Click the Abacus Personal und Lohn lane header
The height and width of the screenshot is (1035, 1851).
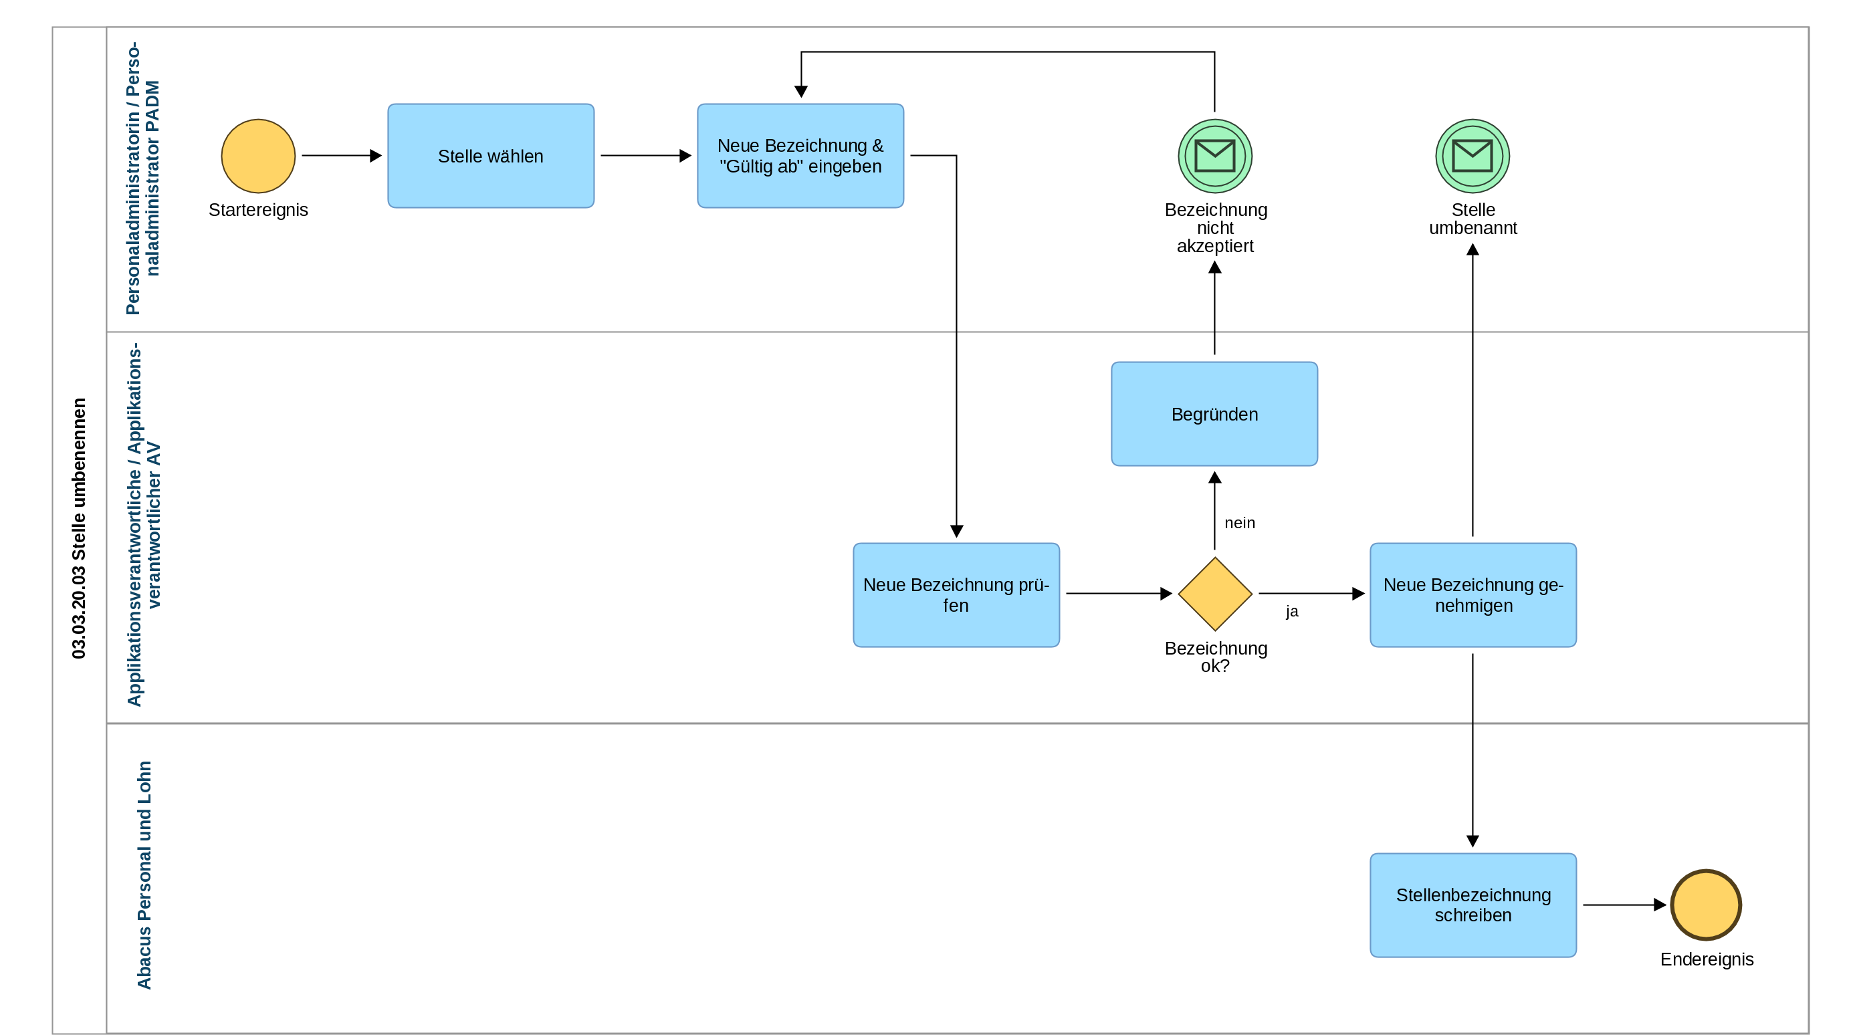pos(144,875)
